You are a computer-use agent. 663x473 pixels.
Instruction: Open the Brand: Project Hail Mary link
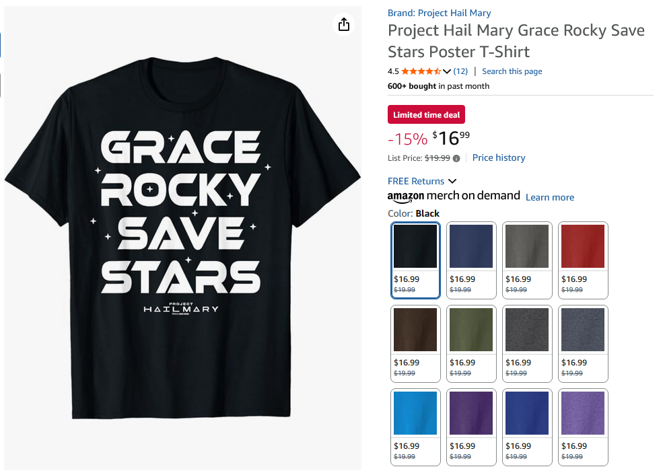439,13
